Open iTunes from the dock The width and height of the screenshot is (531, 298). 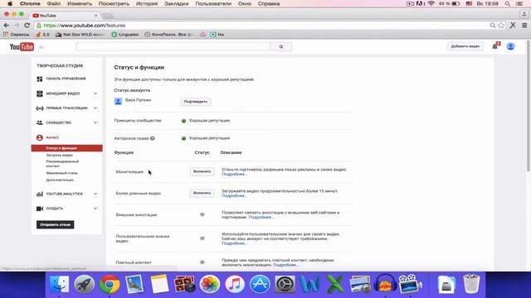pyautogui.click(x=235, y=284)
